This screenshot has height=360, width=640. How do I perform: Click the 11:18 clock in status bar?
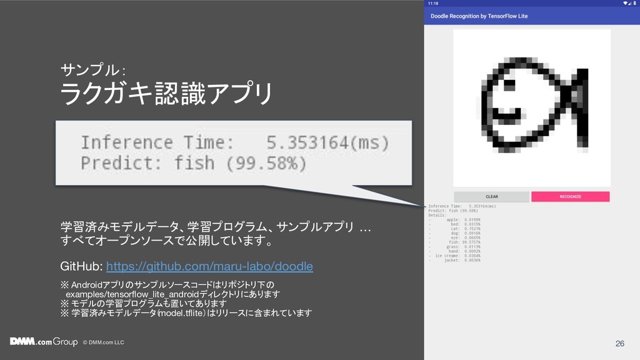pos(433,3)
